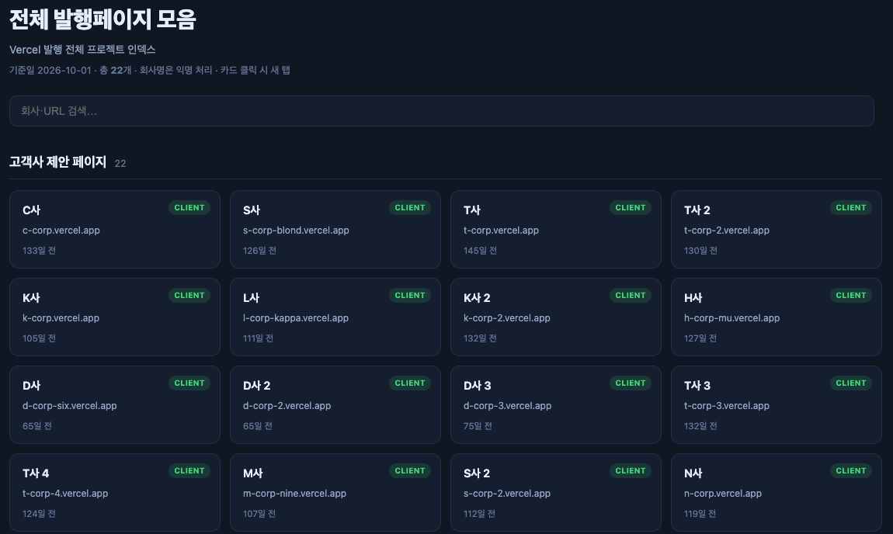Click the 112일 전 date on S사 2 card
The width and height of the screenshot is (893, 534).
click(x=479, y=514)
